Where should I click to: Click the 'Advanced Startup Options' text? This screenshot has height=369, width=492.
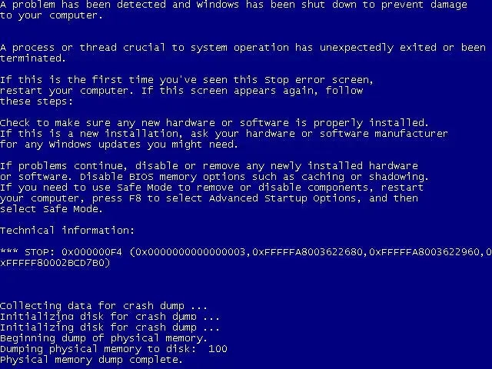point(282,198)
